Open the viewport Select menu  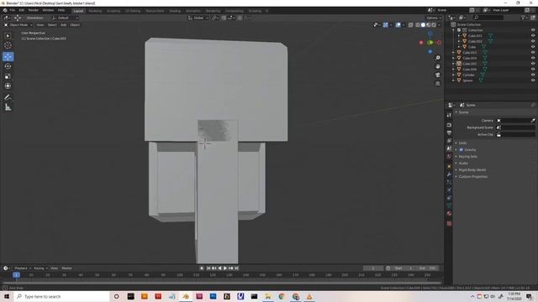coord(52,25)
